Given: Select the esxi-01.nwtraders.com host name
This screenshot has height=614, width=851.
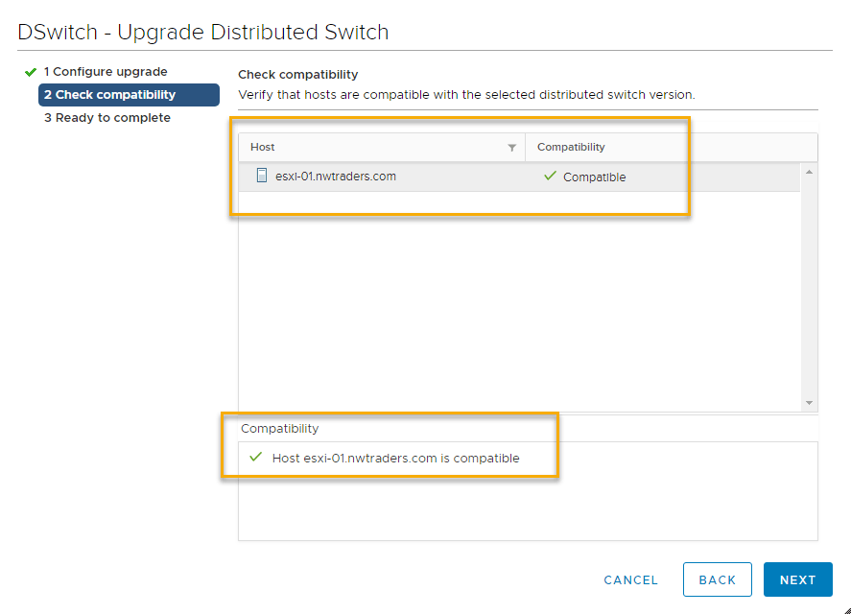Looking at the screenshot, I should [x=335, y=177].
